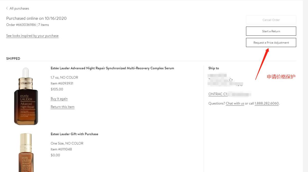
Task: Click the Item #6093931 text
Action: tap(62, 83)
